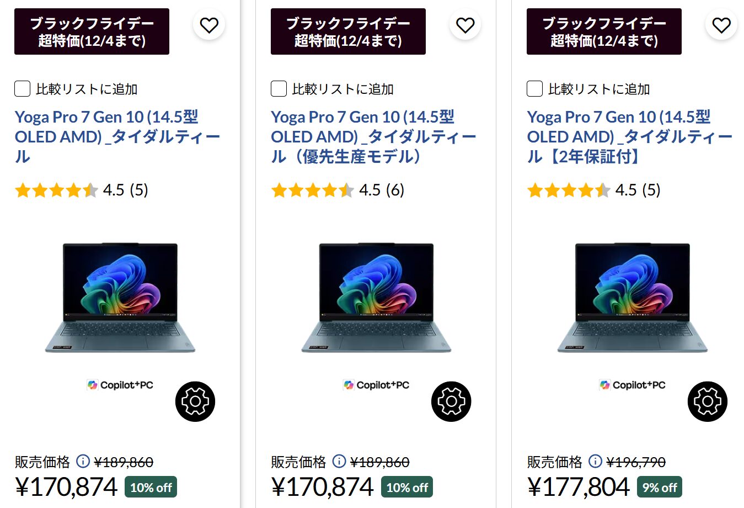Image resolution: width=744 pixels, height=508 pixels.
Task: Open the configuration gear for the 2年保証付 model
Action: 707,401
